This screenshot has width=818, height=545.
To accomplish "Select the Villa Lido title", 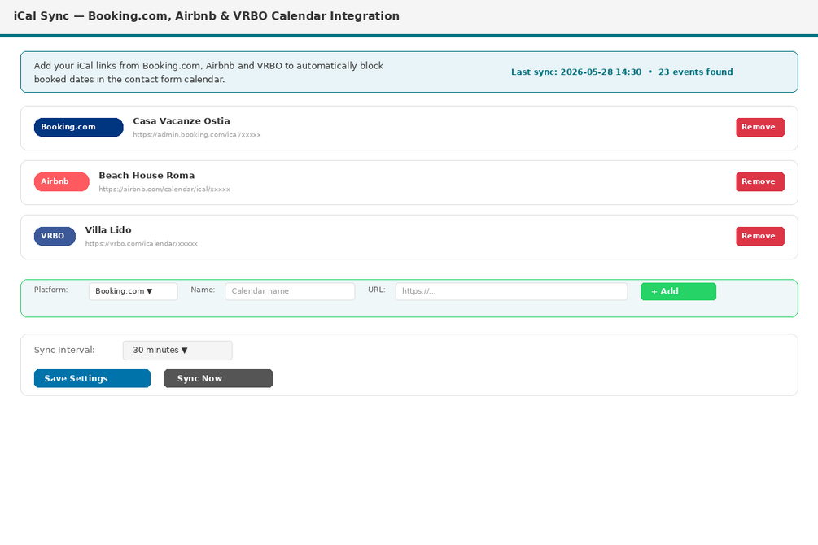I will [108, 230].
